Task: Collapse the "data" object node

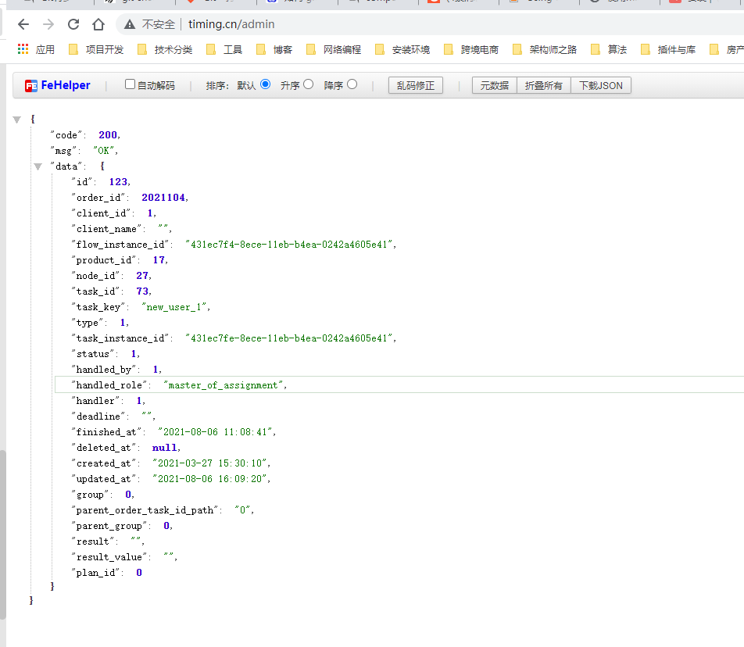Action: point(38,166)
